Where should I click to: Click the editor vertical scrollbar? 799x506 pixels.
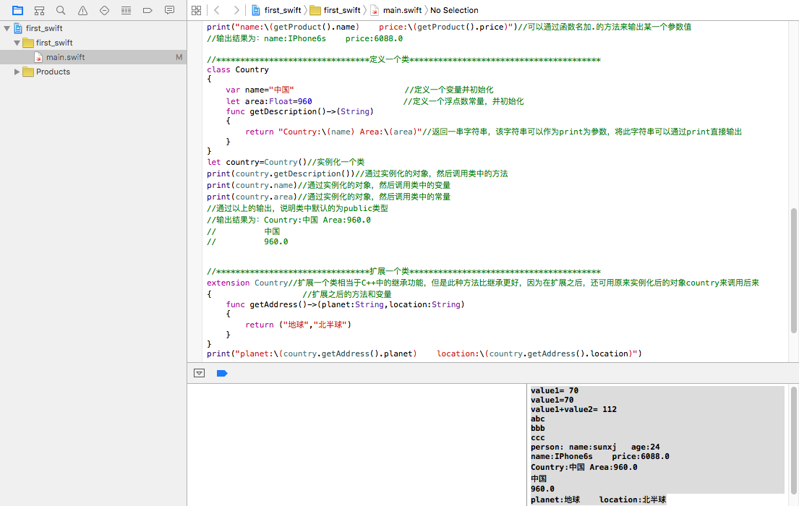pyautogui.click(x=793, y=270)
